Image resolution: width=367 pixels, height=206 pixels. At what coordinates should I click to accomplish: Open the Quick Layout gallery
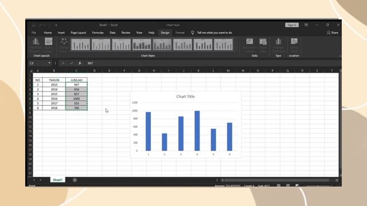[x=48, y=45]
